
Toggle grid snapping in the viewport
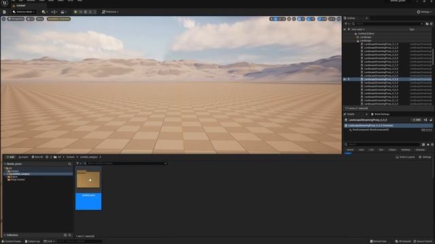pyautogui.click(x=300, y=19)
